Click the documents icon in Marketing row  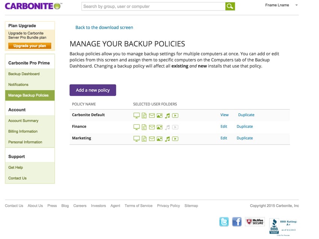point(144,139)
